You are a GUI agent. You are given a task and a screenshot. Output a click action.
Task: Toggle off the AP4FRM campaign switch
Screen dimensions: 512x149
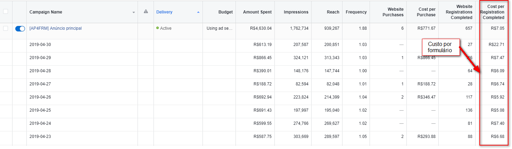(x=20, y=29)
